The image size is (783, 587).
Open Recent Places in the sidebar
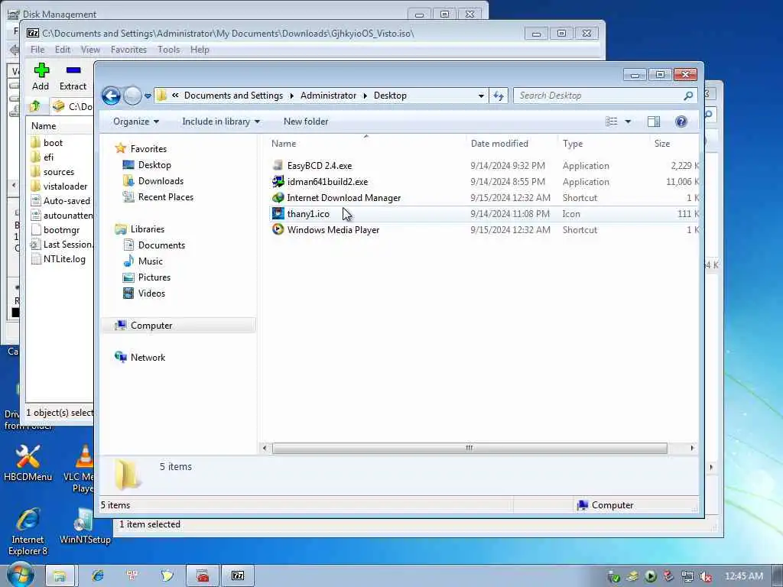165,197
